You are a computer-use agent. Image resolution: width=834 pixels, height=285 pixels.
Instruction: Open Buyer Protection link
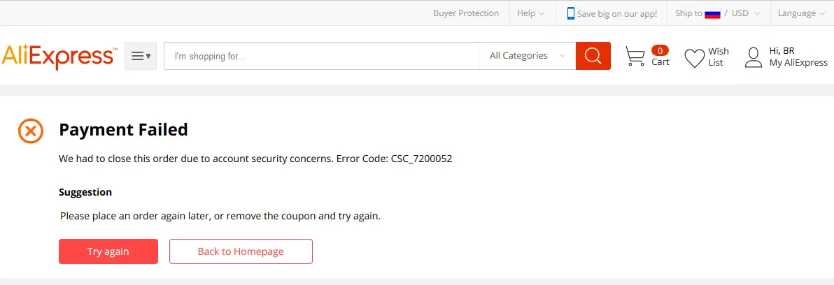pos(466,13)
